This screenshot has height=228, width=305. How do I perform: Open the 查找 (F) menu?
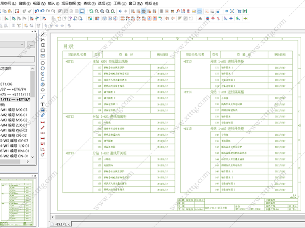coord(90,3)
